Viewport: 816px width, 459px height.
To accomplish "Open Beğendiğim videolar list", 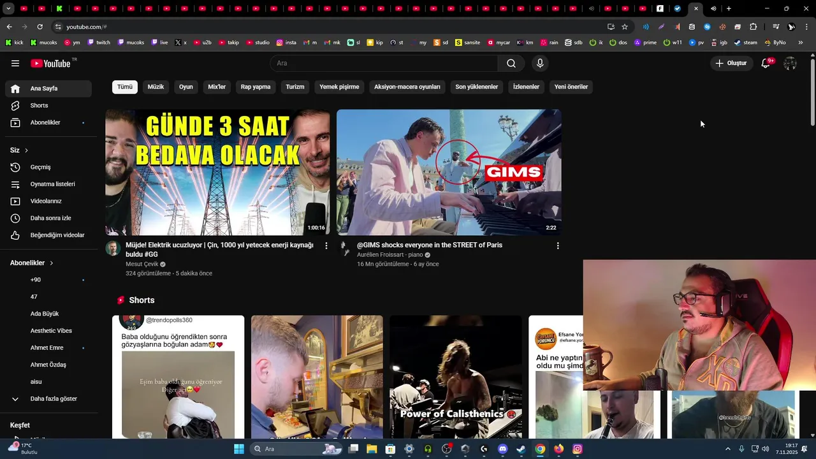I will [48, 235].
